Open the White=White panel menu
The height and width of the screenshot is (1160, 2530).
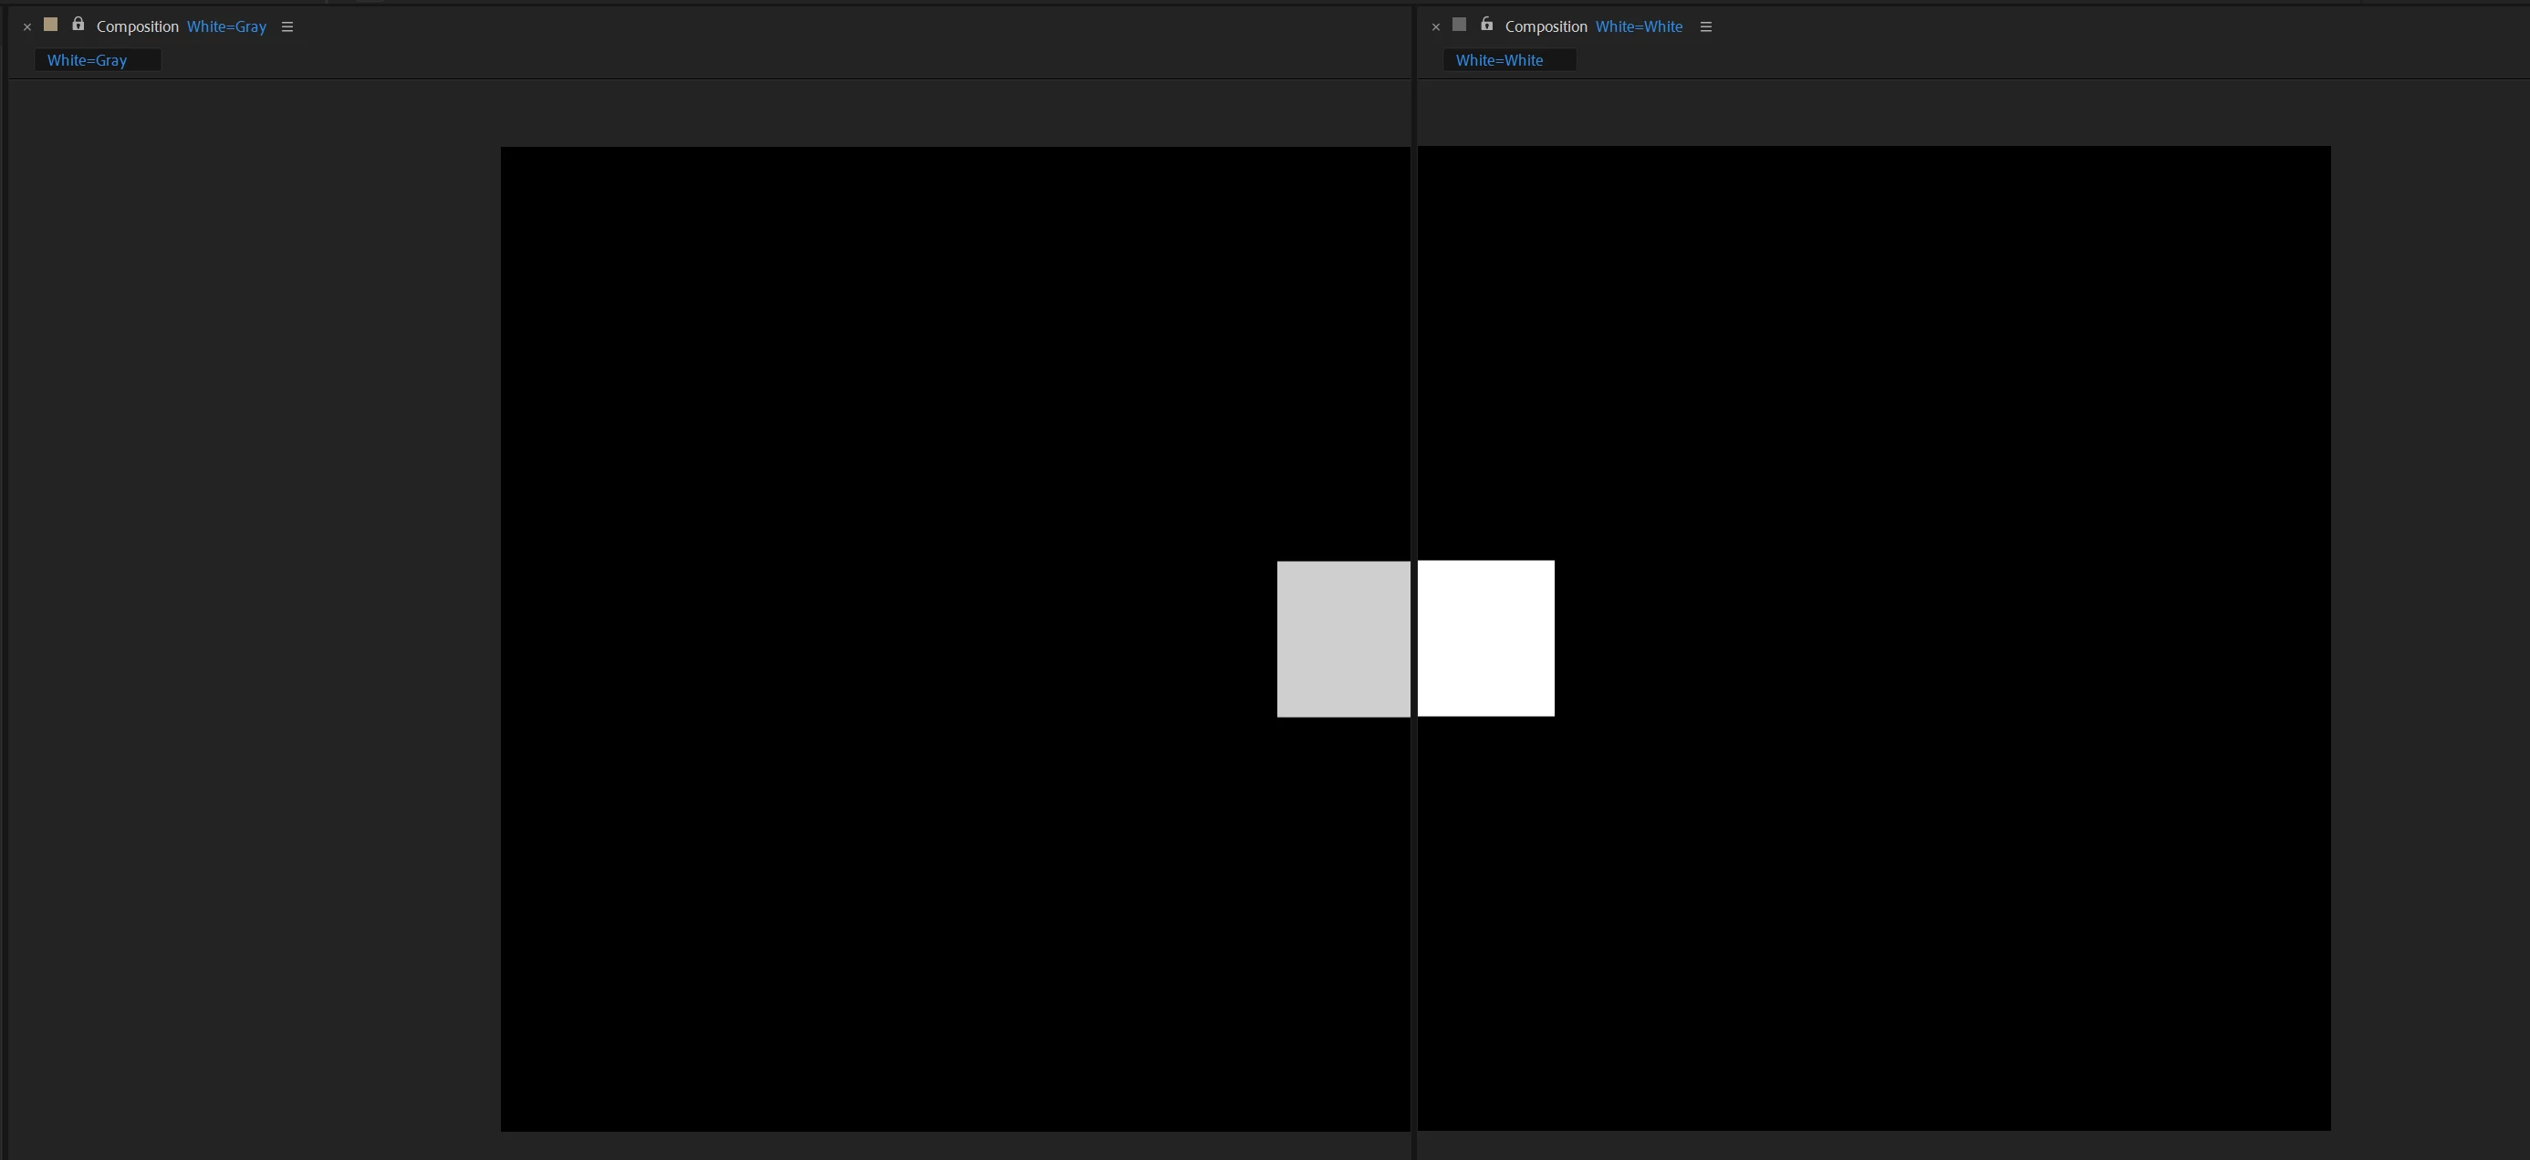point(1706,26)
